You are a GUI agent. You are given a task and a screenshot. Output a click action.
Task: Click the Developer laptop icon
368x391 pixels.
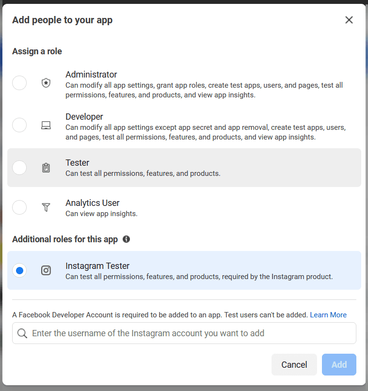point(46,125)
